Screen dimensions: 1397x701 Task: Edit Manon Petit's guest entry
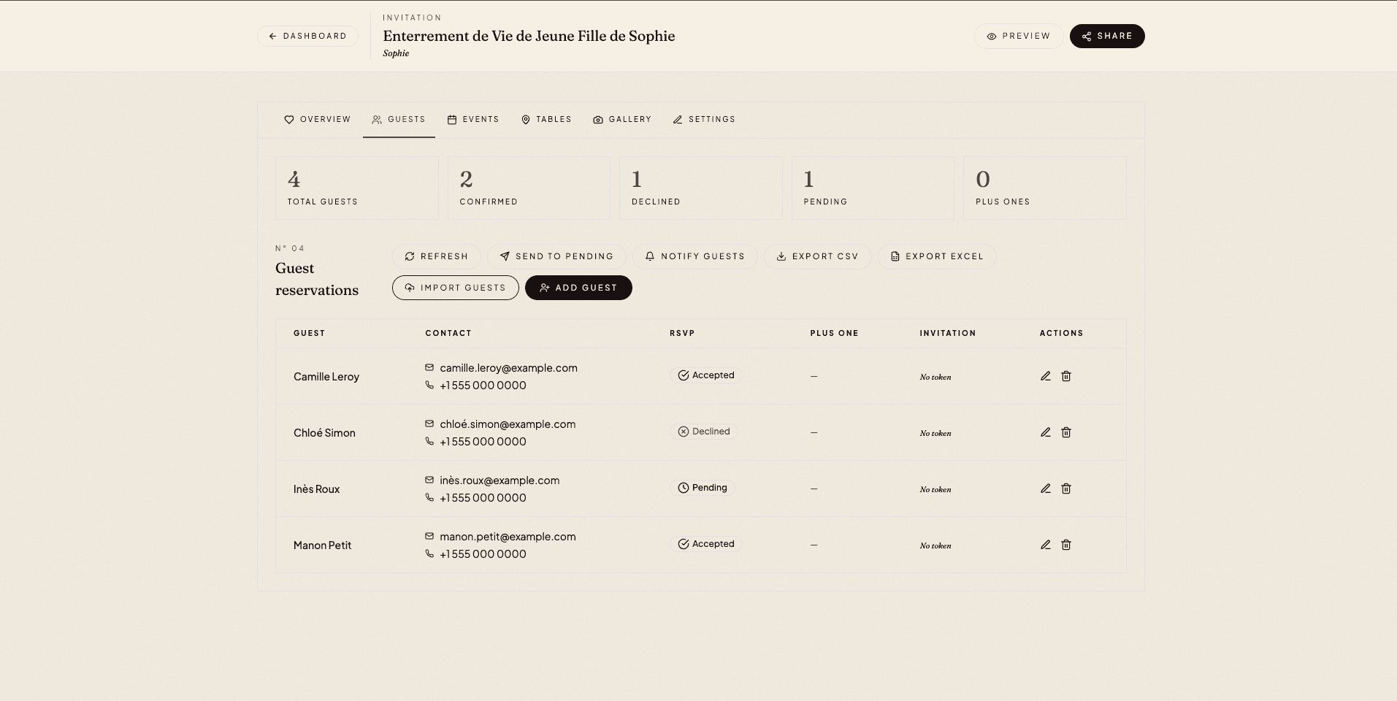pyautogui.click(x=1046, y=545)
